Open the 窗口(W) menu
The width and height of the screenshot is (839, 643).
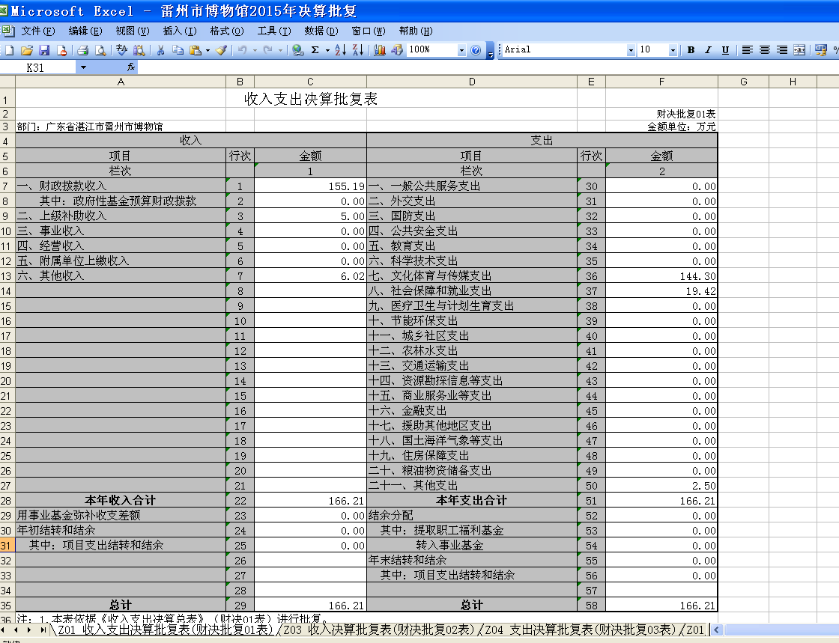(x=368, y=31)
